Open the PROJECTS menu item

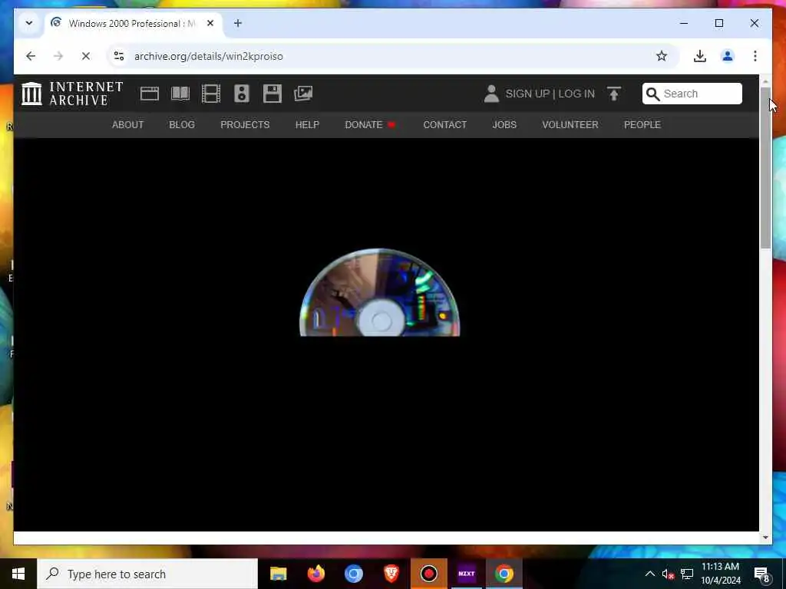pyautogui.click(x=245, y=125)
